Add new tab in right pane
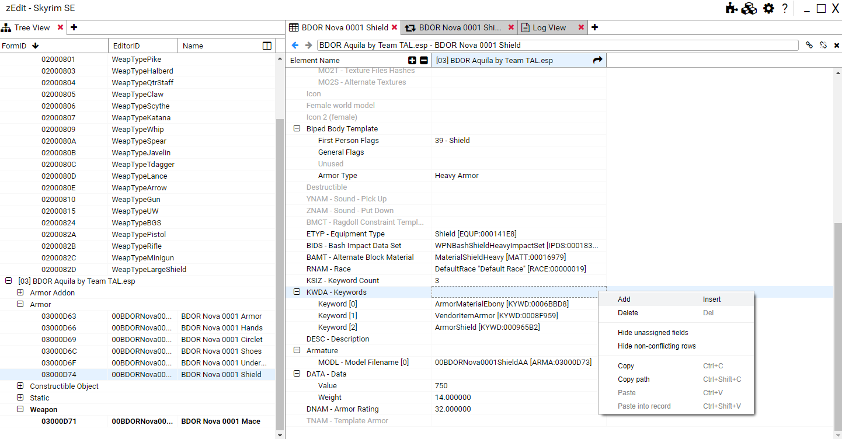Image resolution: width=842 pixels, height=439 pixels. click(594, 27)
